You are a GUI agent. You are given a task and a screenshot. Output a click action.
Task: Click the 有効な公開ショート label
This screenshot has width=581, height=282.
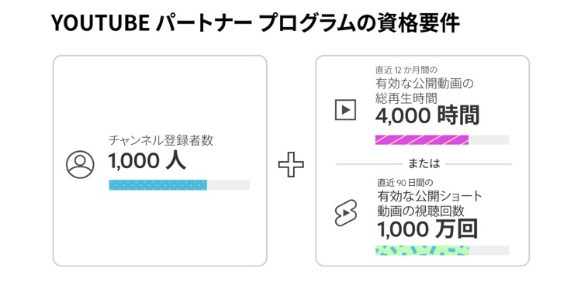430,196
